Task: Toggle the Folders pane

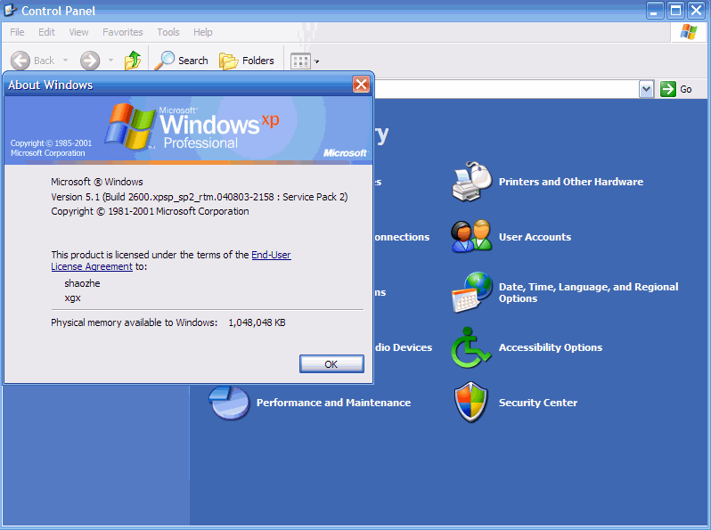Action: pos(247,61)
